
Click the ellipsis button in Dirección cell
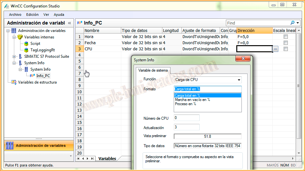(275, 49)
